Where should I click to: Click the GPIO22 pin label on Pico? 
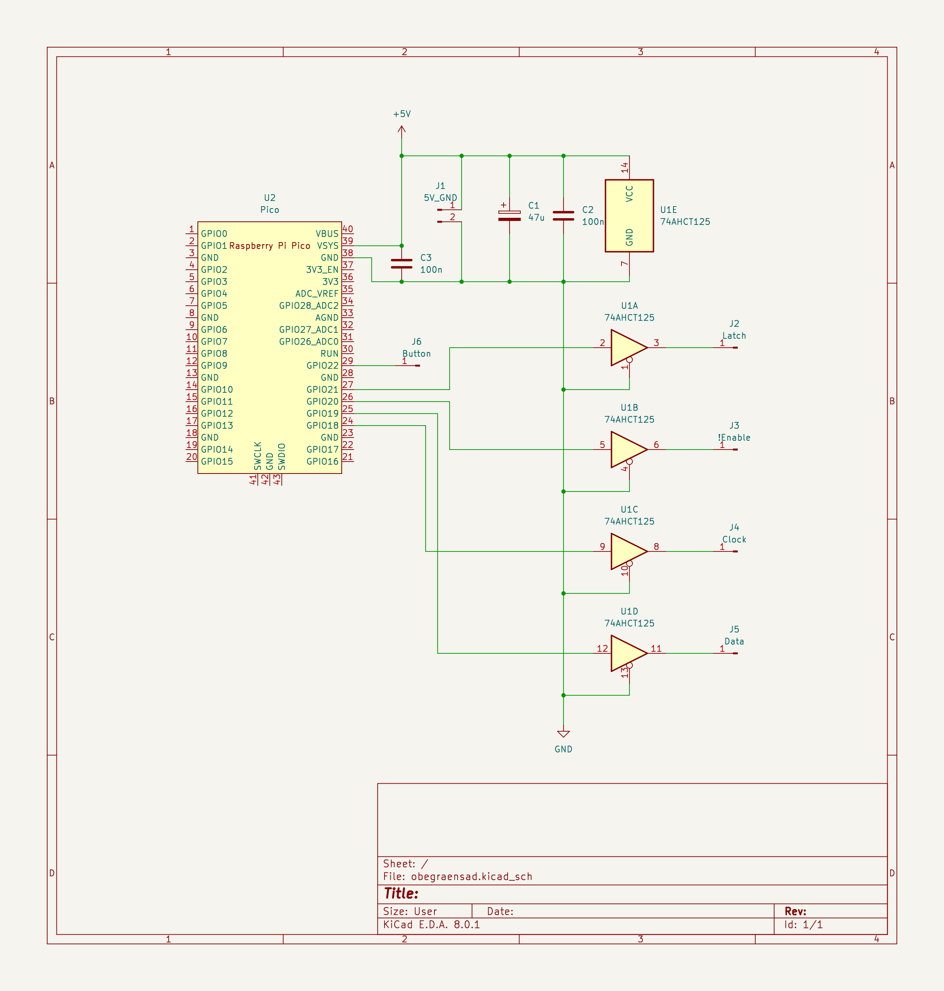[x=322, y=366]
